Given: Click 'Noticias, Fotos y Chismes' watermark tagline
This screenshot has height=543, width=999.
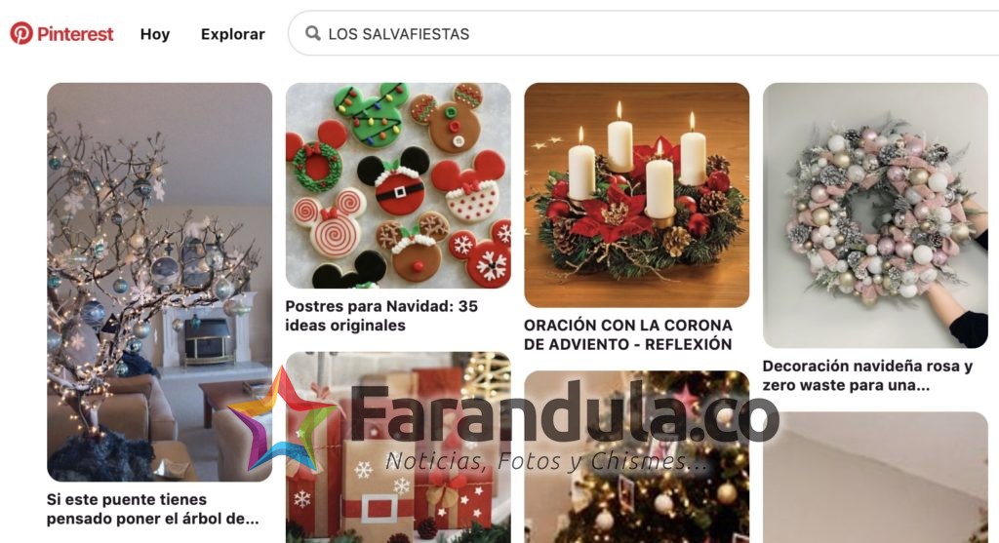Looking at the screenshot, I should tap(546, 461).
